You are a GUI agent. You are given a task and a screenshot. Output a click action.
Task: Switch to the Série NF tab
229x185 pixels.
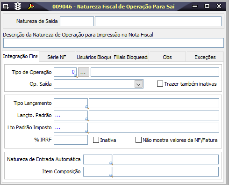pyautogui.click(x=57, y=57)
